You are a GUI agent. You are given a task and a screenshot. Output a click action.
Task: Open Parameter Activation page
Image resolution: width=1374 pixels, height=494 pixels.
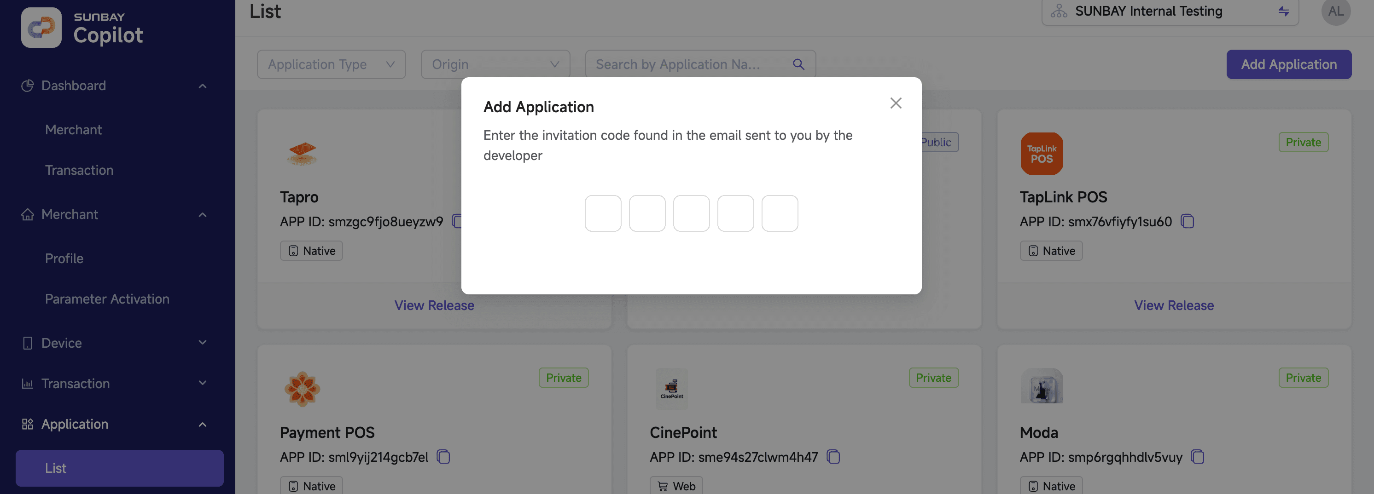[x=107, y=299]
